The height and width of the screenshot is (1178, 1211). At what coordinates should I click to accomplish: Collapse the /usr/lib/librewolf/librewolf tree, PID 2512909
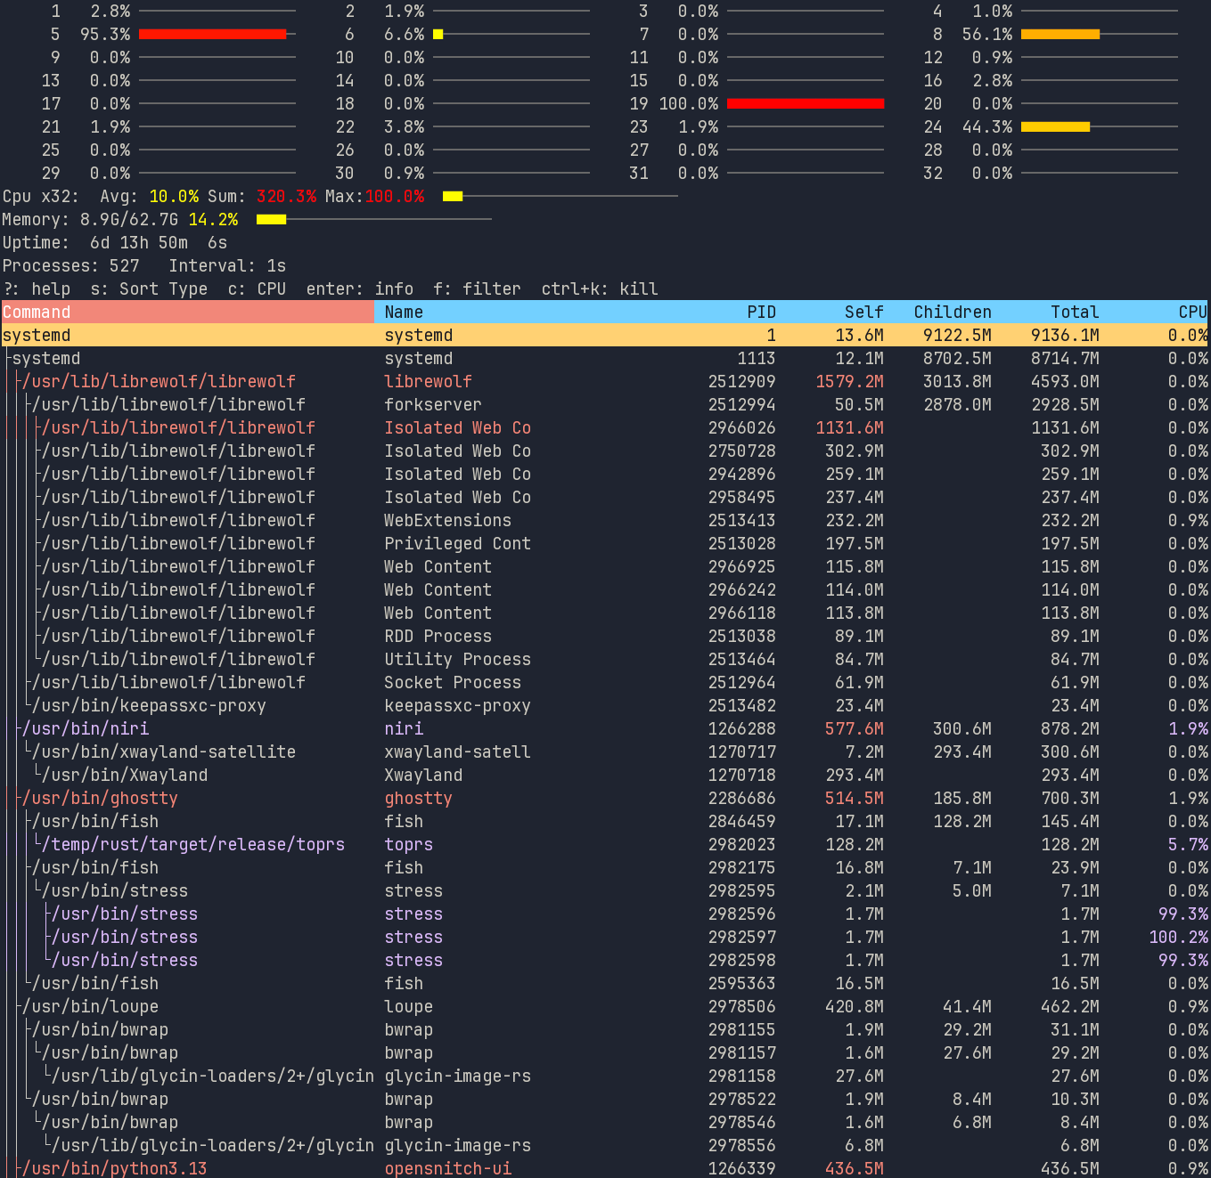coord(159,381)
